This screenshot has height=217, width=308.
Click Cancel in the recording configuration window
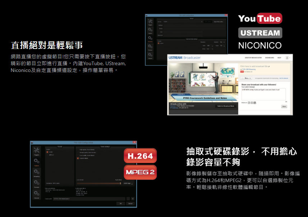130,204
